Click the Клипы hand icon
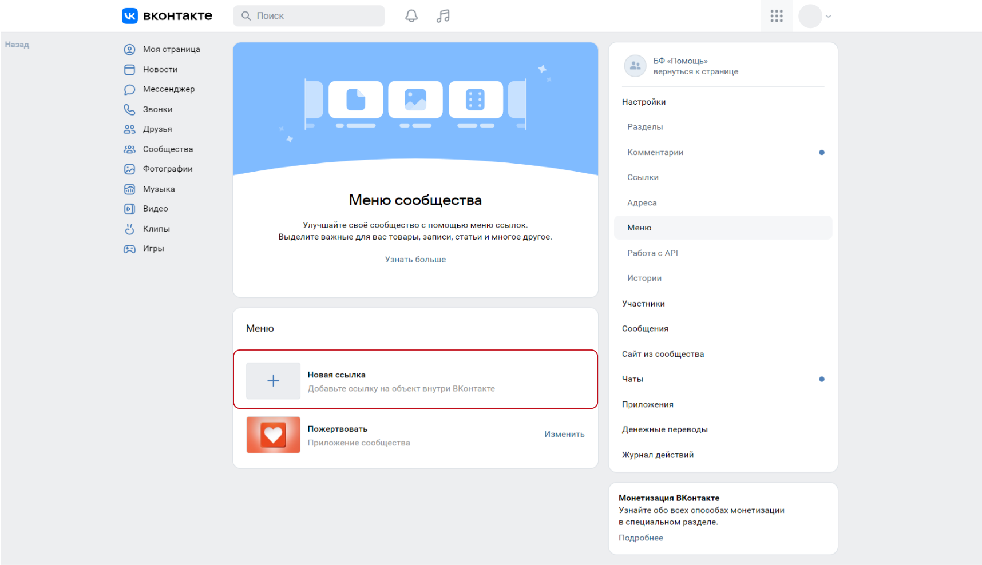This screenshot has width=982, height=565. coord(130,229)
